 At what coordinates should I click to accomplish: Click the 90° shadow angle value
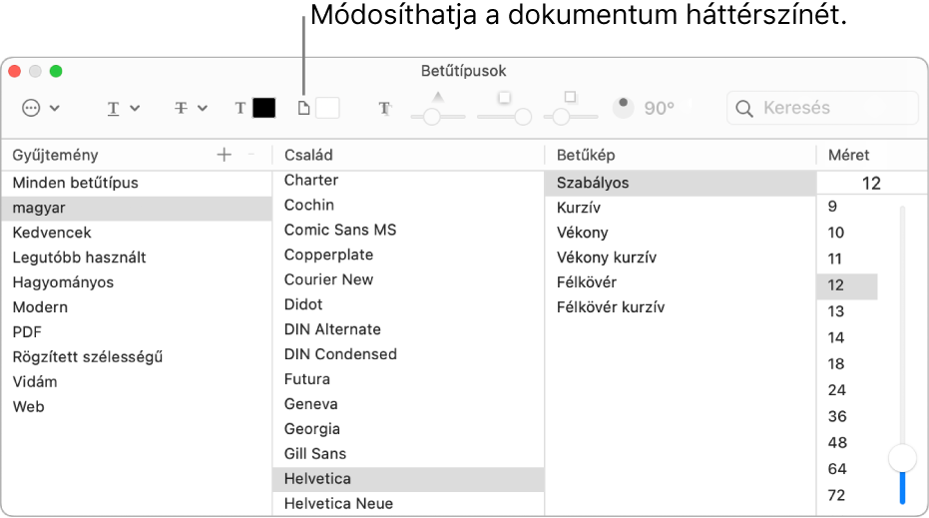pyautogui.click(x=660, y=108)
